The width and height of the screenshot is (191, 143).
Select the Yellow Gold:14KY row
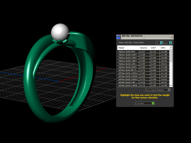point(143,58)
